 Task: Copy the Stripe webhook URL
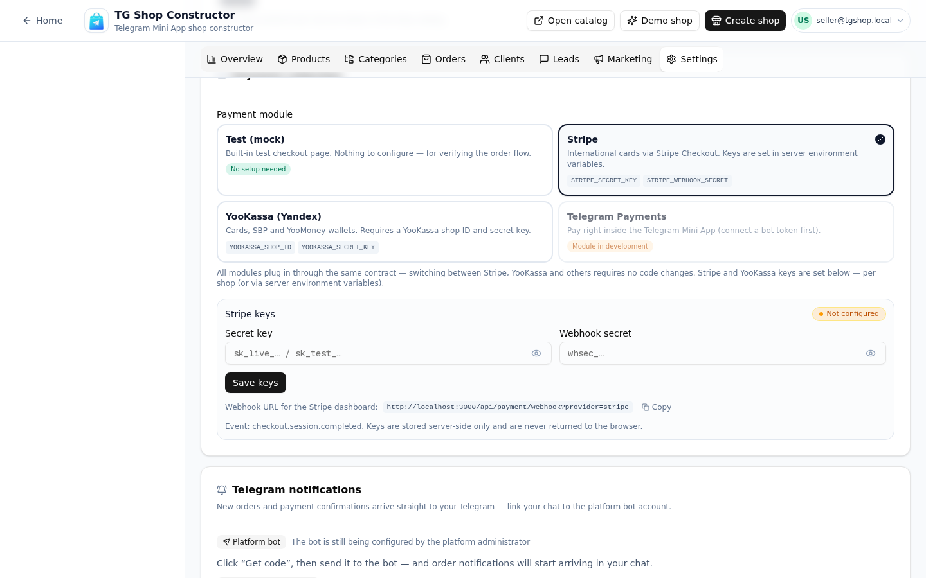[657, 407]
